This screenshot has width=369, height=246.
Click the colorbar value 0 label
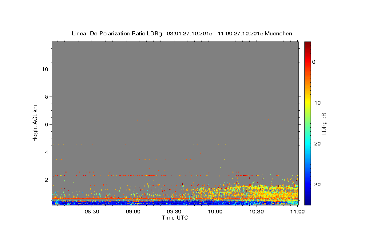[x=314, y=62]
